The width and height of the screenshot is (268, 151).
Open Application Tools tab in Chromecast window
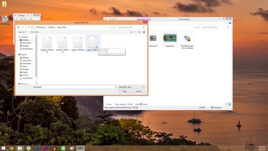coord(144,19)
